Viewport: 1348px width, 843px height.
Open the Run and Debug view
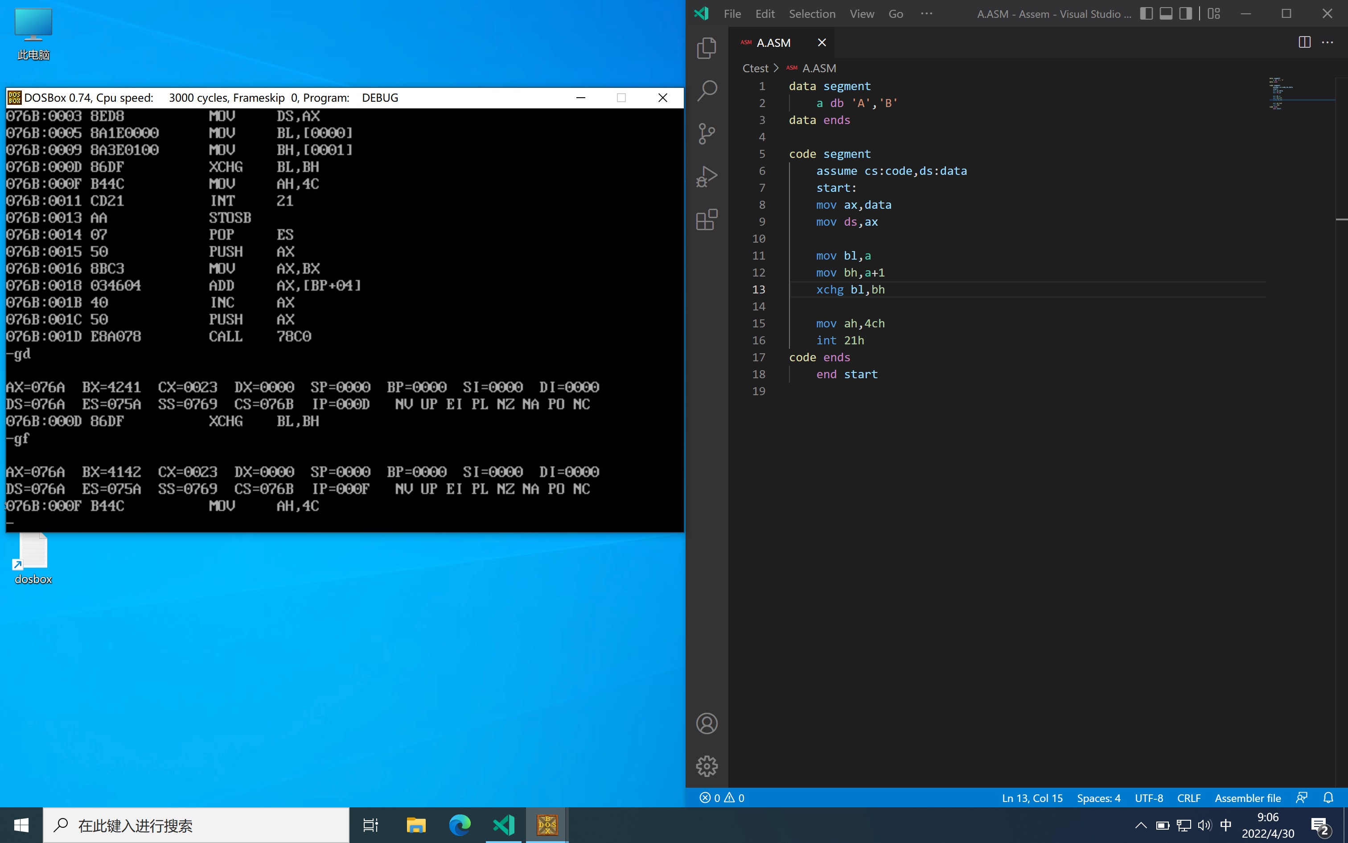click(x=706, y=176)
